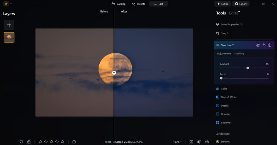The image size is (277, 145).
Task: Rate the photo three stars
Action: tap(51, 142)
